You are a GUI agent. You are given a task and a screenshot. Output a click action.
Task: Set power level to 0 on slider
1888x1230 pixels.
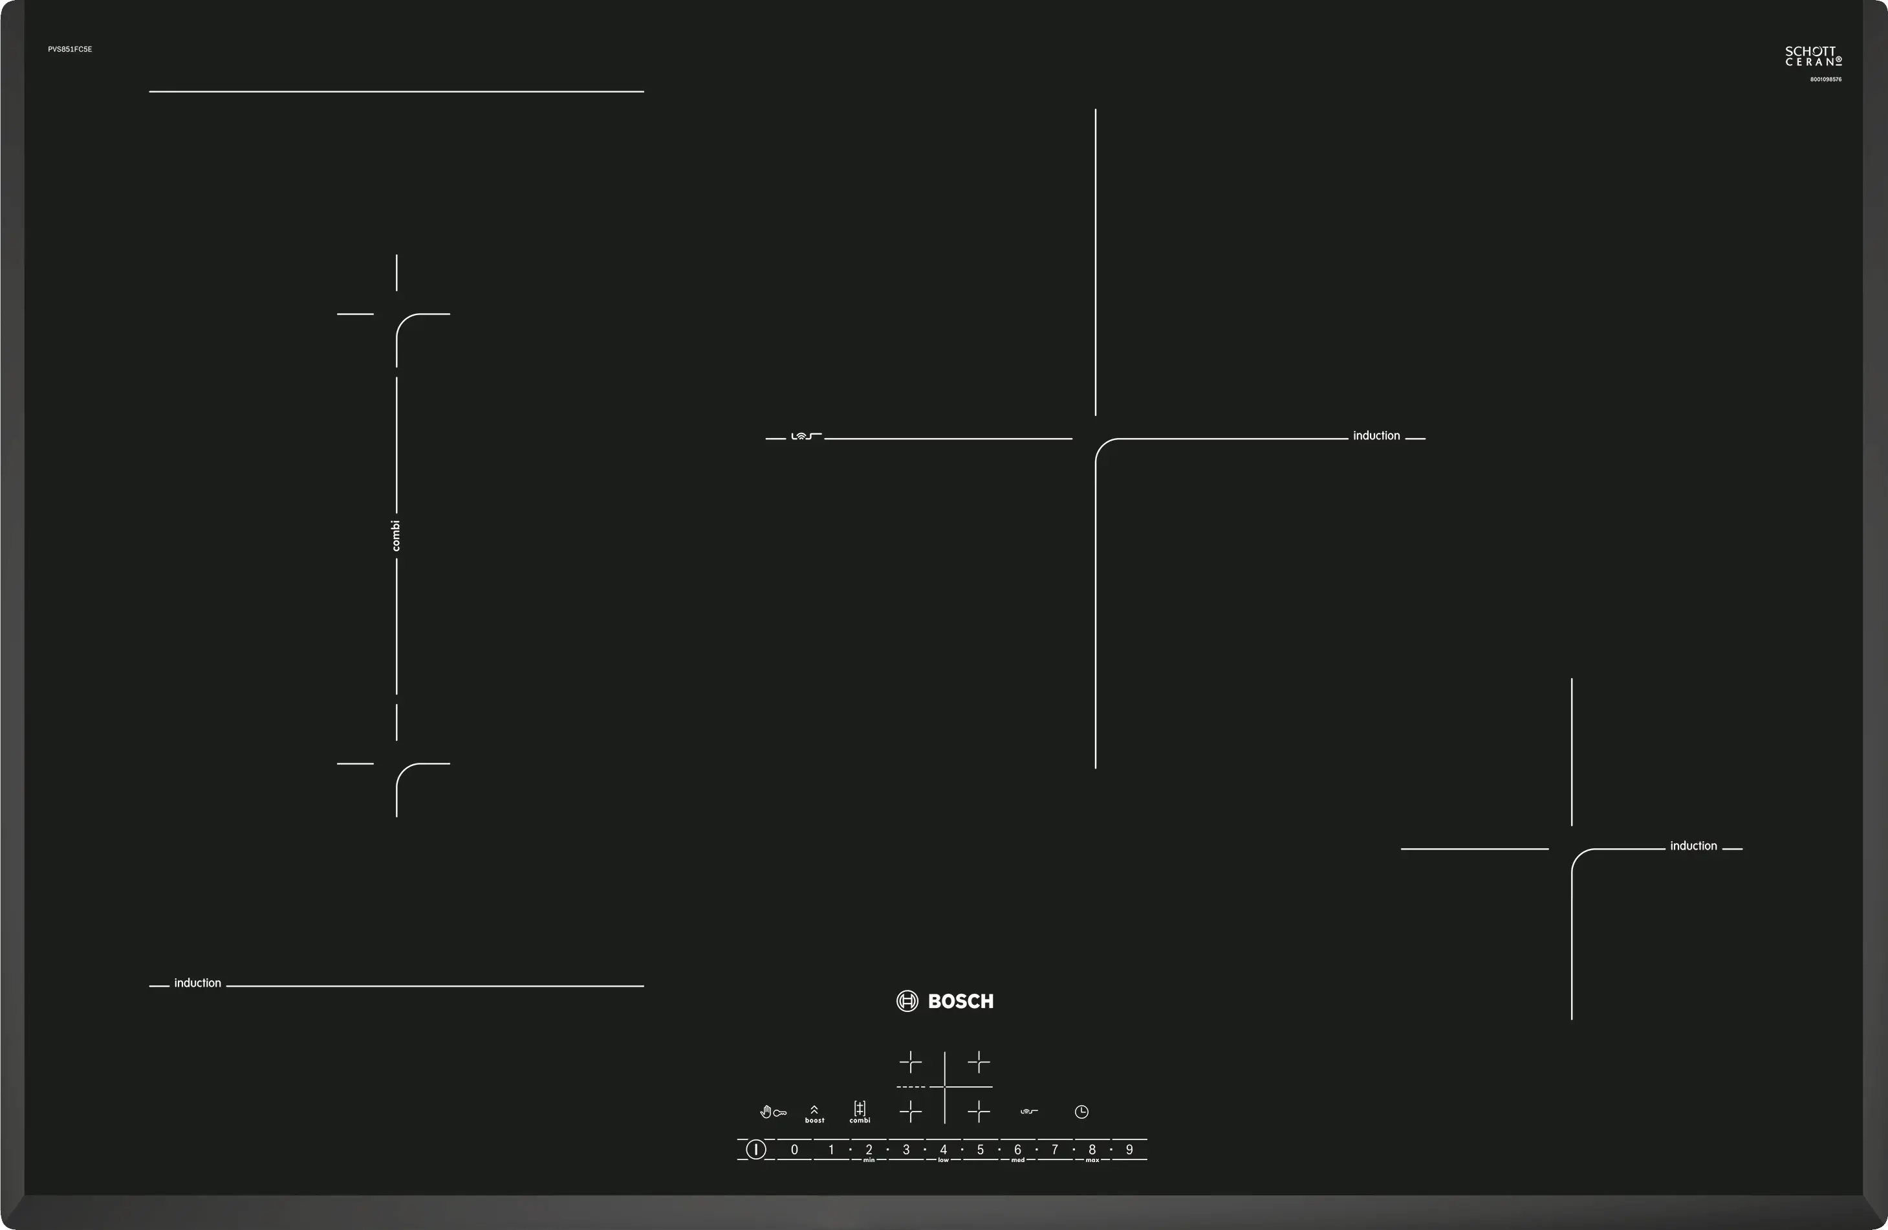pos(794,1149)
